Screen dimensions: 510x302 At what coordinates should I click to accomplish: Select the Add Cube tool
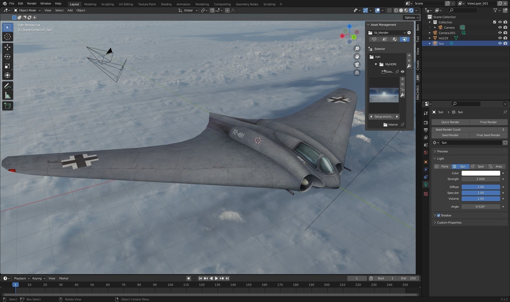click(7, 106)
